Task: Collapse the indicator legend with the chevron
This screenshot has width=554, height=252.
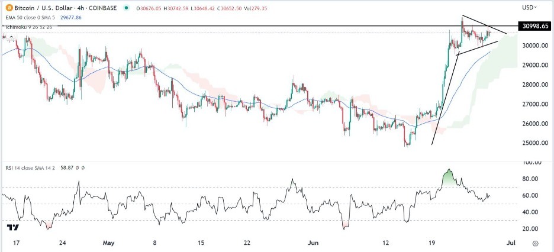Action: pos(11,37)
